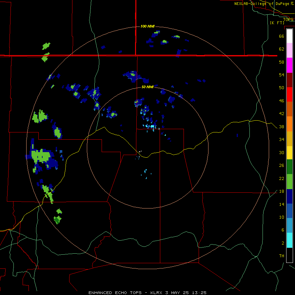Viewport: 295px width, 295px height.
Task: Click the '50' legend value
Action: [x=282, y=88]
